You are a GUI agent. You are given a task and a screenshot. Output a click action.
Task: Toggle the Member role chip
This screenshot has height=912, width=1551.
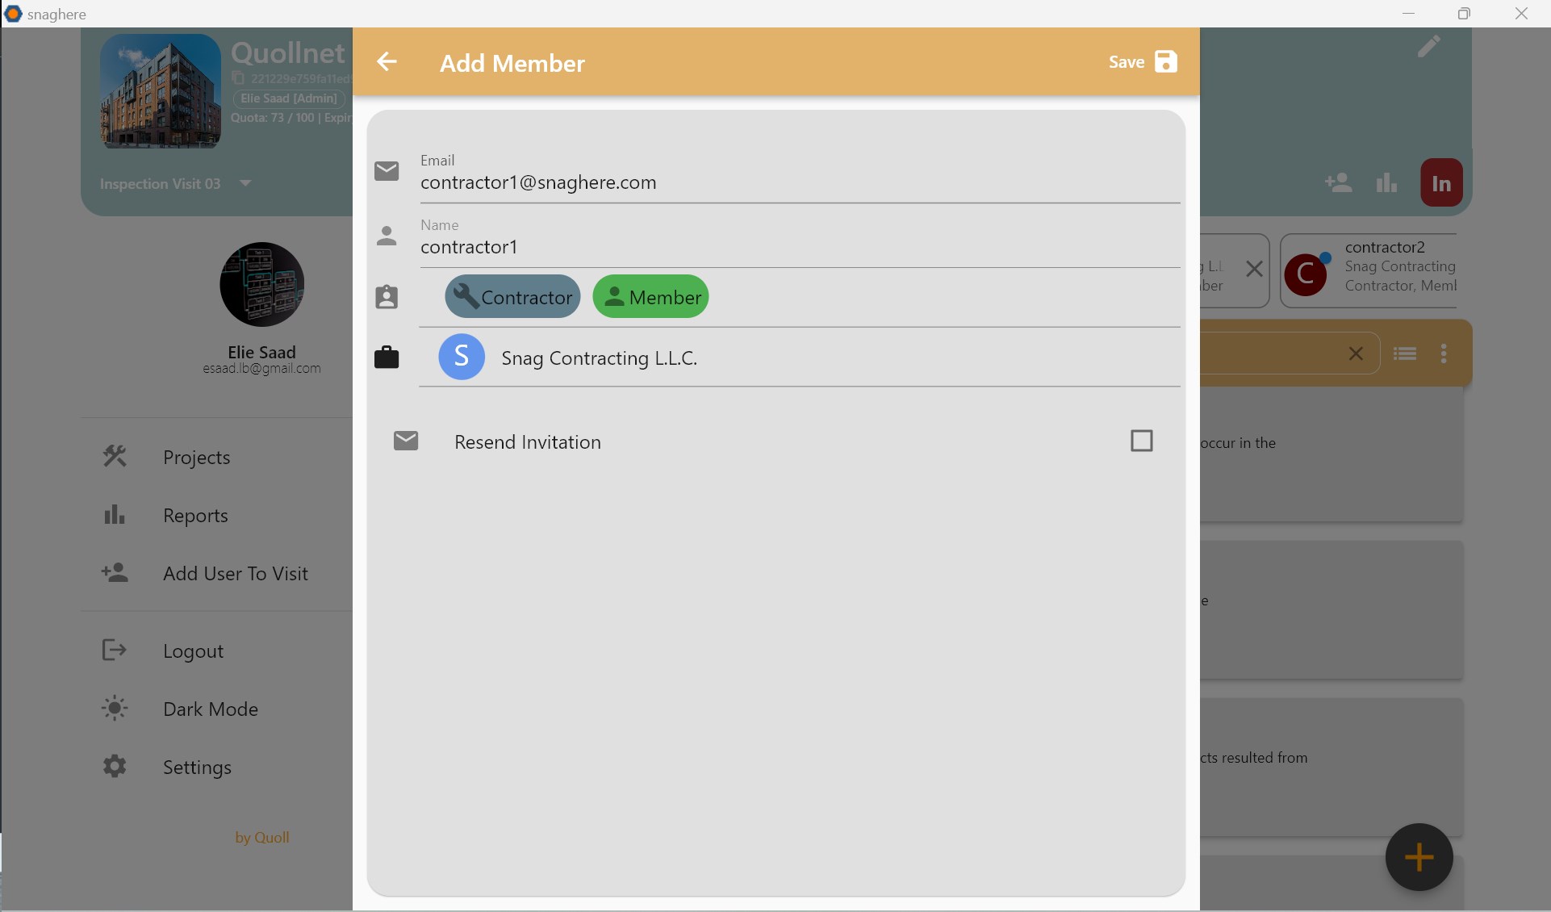(650, 297)
